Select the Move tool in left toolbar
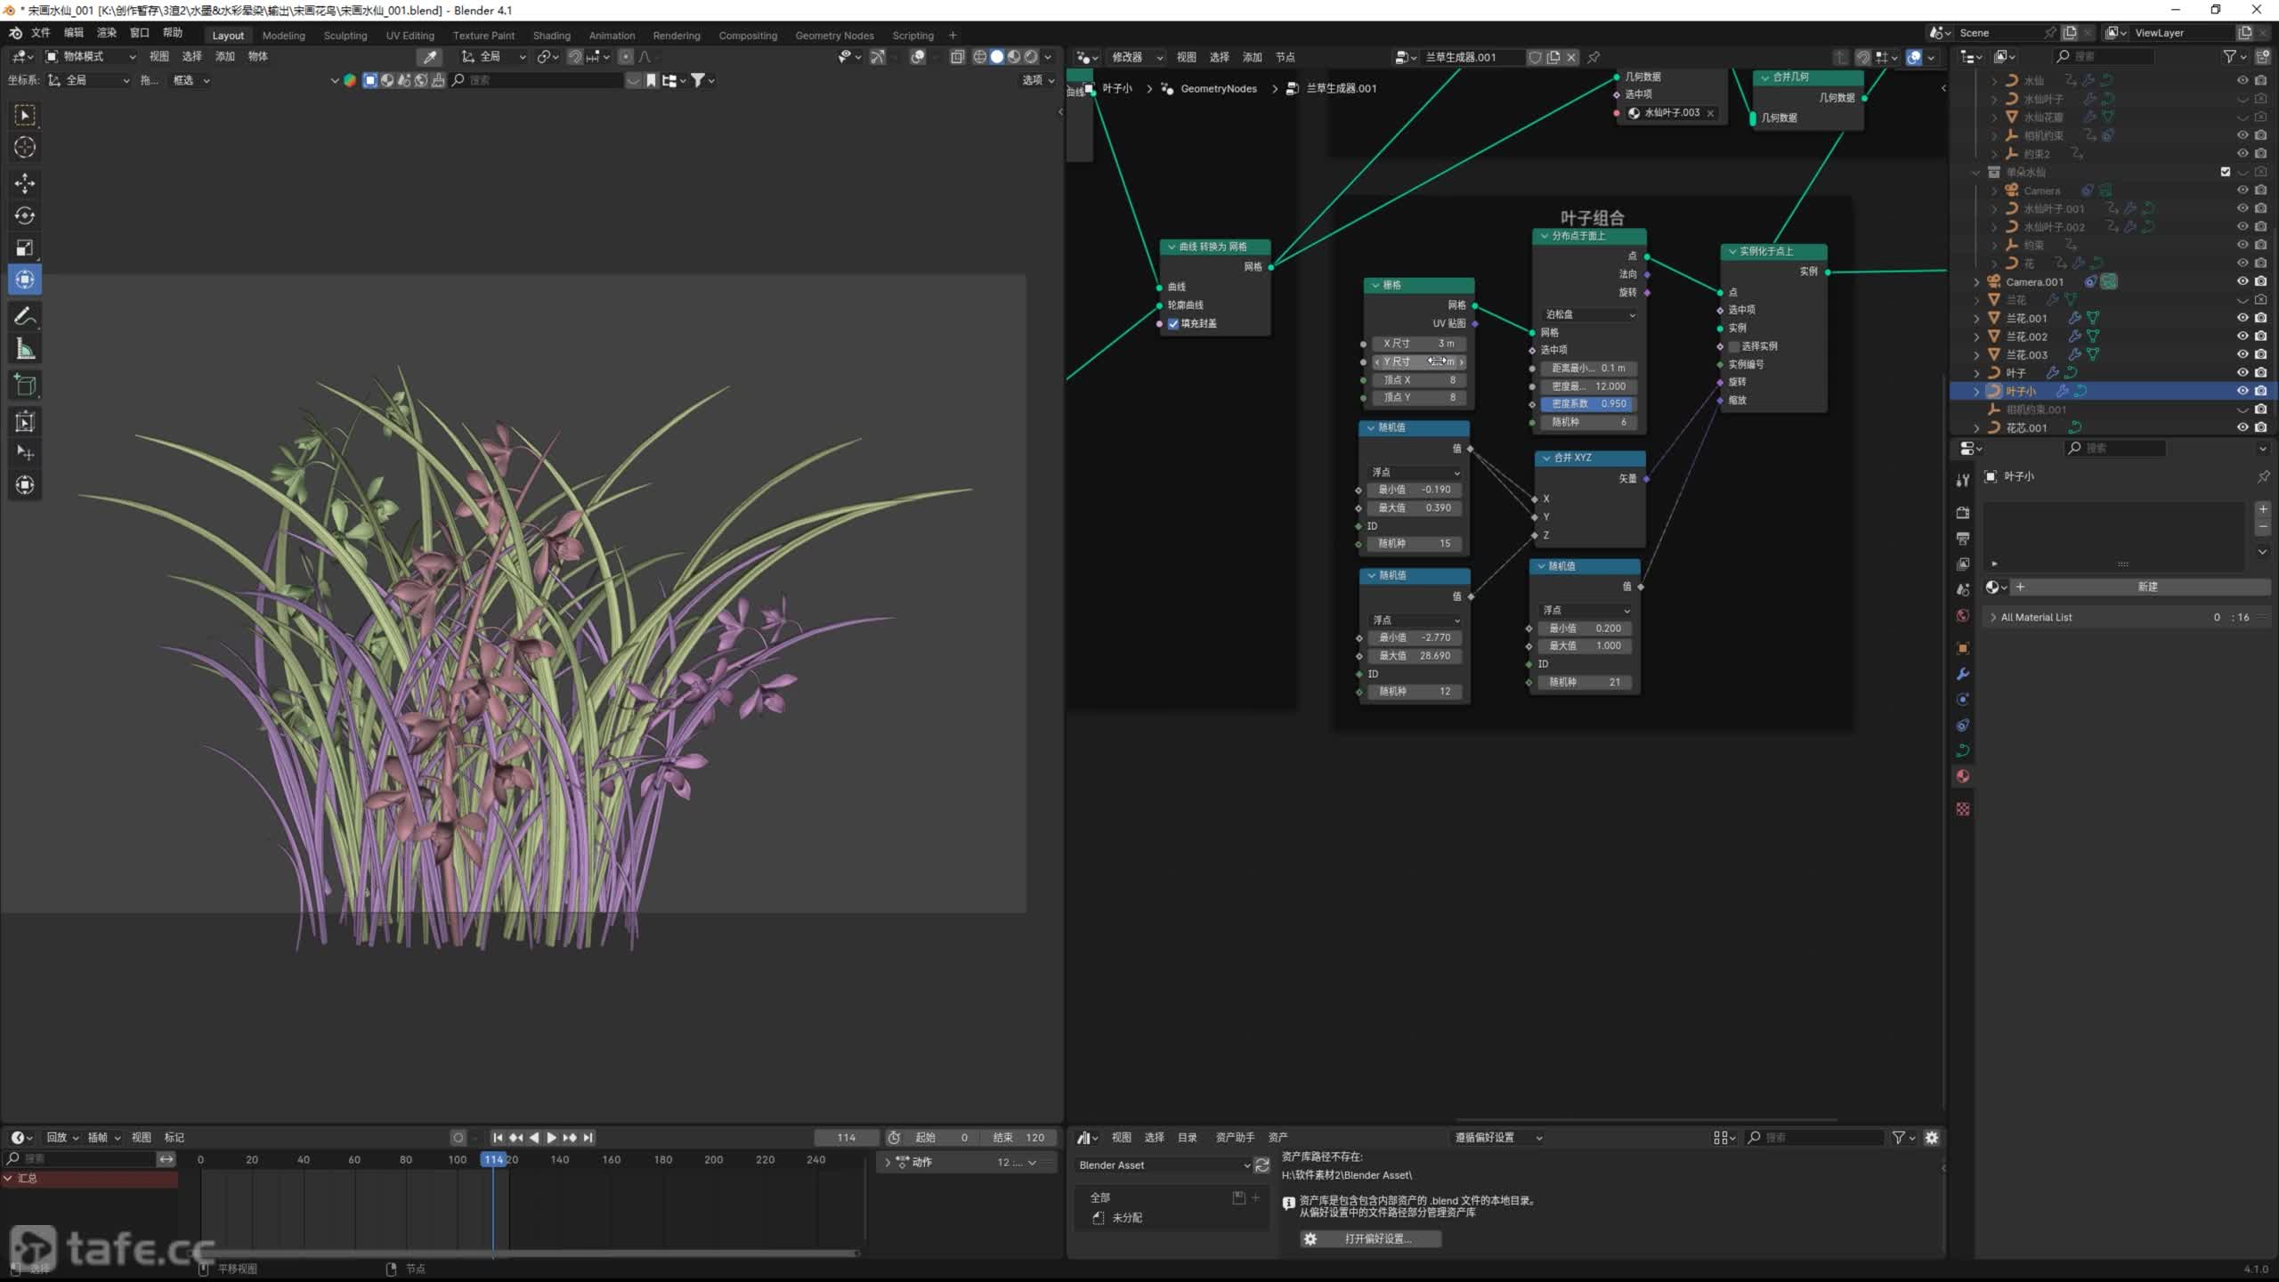The width and height of the screenshot is (2279, 1282). click(25, 183)
